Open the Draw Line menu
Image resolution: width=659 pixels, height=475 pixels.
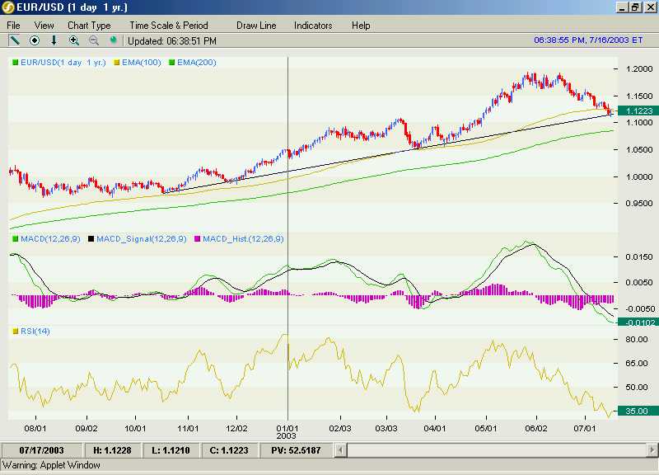[256, 26]
